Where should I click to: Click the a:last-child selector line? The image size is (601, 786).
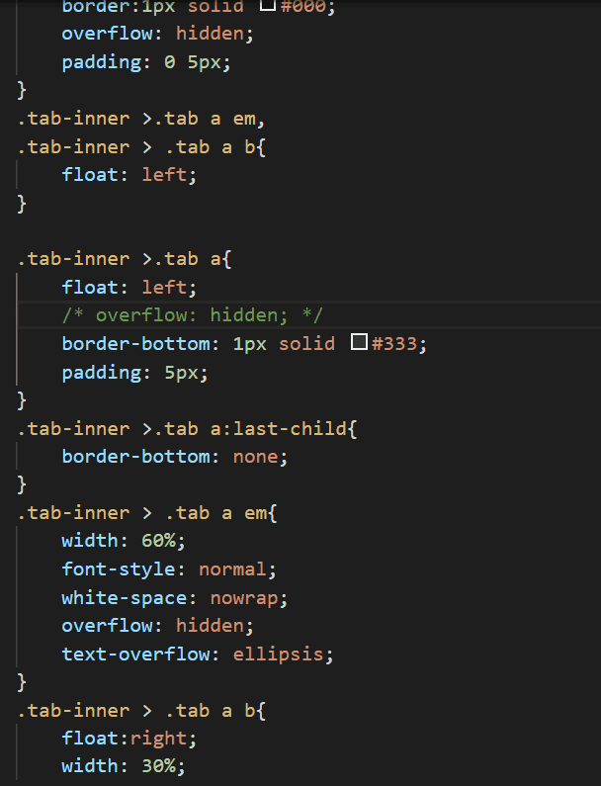click(x=187, y=429)
